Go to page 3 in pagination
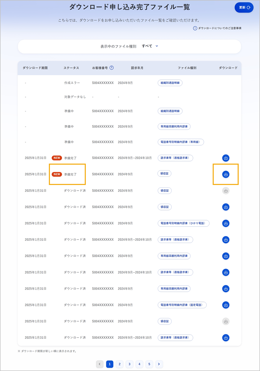The height and width of the screenshot is (371, 260). click(x=129, y=364)
